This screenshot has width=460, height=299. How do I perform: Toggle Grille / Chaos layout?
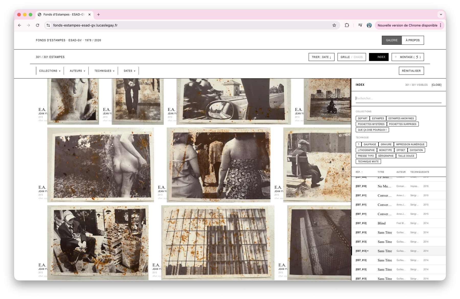click(x=352, y=57)
